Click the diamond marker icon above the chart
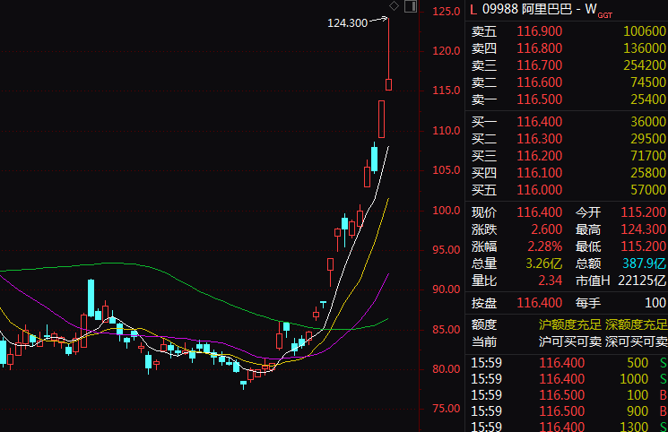668x432 pixels. click(394, 7)
